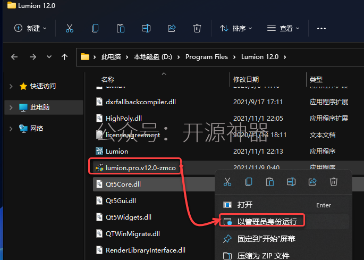
Task: Choose 固定到"开始"屏幕 in context menu
Action: pyautogui.click(x=284, y=239)
